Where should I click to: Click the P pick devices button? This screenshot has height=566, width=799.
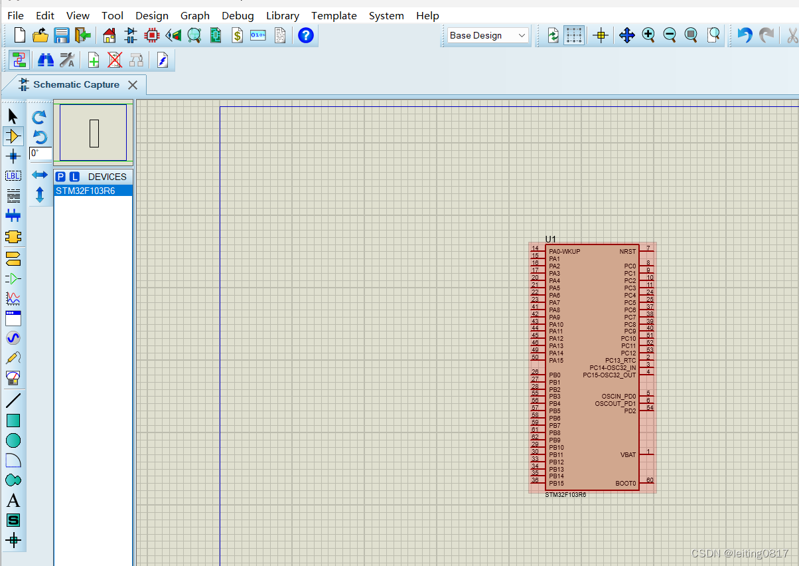pos(60,177)
